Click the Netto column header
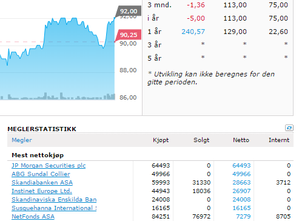Image resolution: width=299 pixels, height=221 pixels. coord(241,140)
